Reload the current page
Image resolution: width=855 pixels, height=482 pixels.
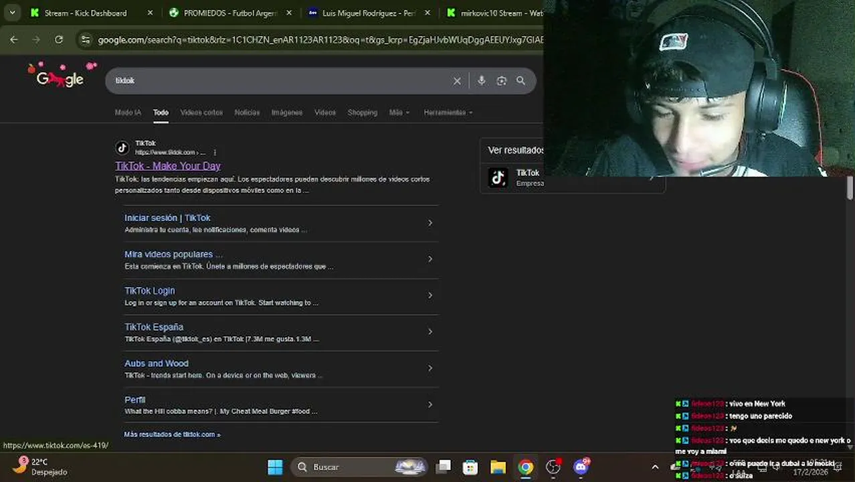point(59,39)
